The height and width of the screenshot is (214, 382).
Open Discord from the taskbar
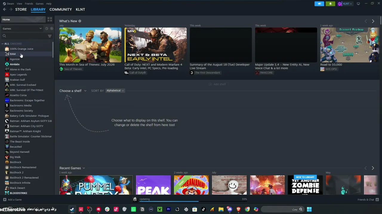(229, 209)
